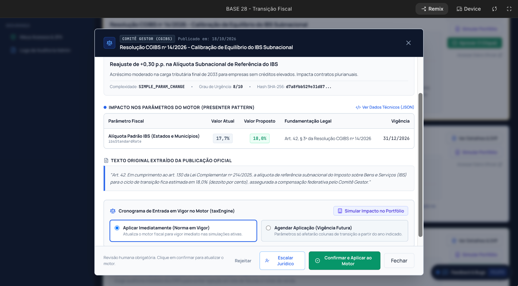This screenshot has width=518, height=286.
Task: Click the Art. 42 legal basis cell
Action: pyautogui.click(x=328, y=138)
